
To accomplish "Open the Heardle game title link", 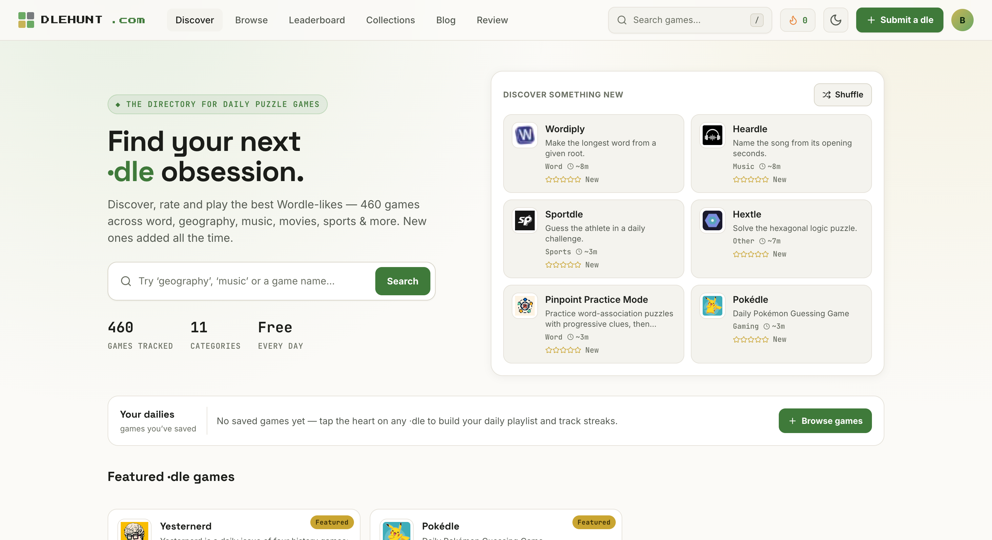I will pyautogui.click(x=750, y=129).
